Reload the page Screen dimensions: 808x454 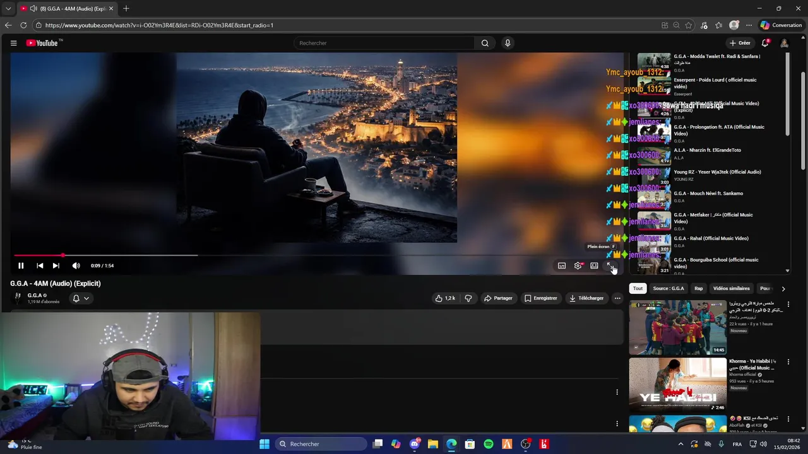[x=23, y=25]
